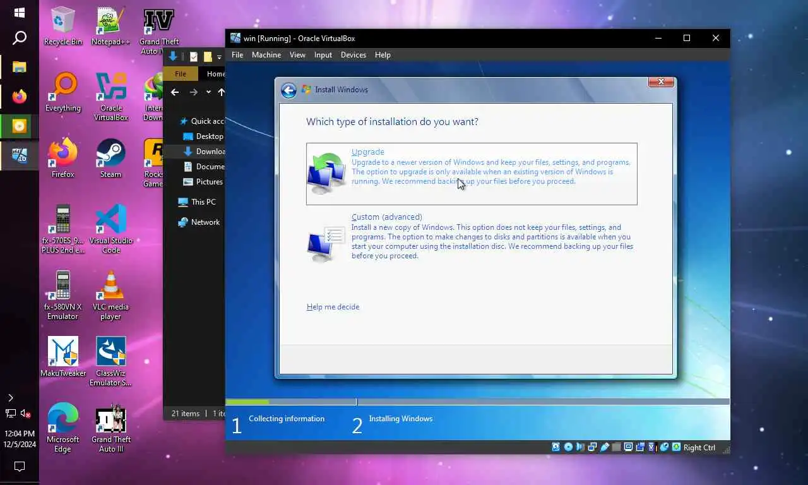Open Explorer recent locations dropdown chevron
808x485 pixels.
[x=208, y=92]
